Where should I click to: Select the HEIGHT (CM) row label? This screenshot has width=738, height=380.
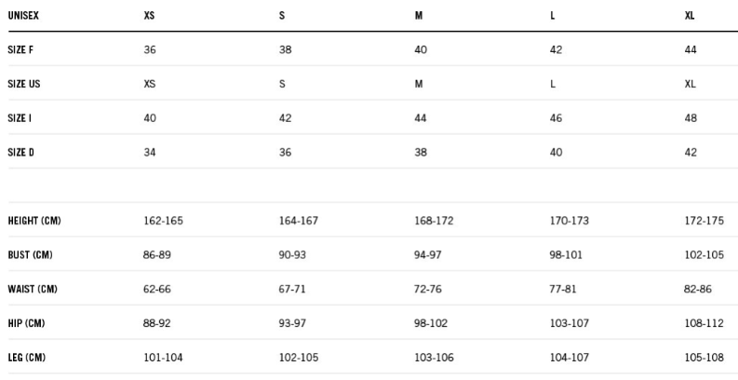pos(34,221)
